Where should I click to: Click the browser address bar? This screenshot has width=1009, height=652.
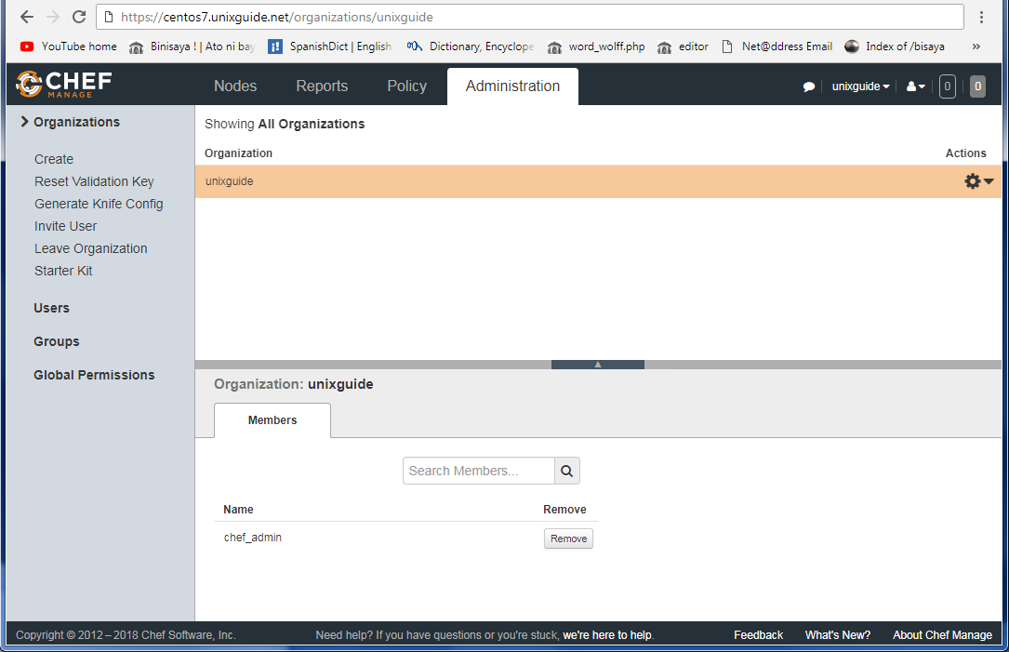point(529,18)
